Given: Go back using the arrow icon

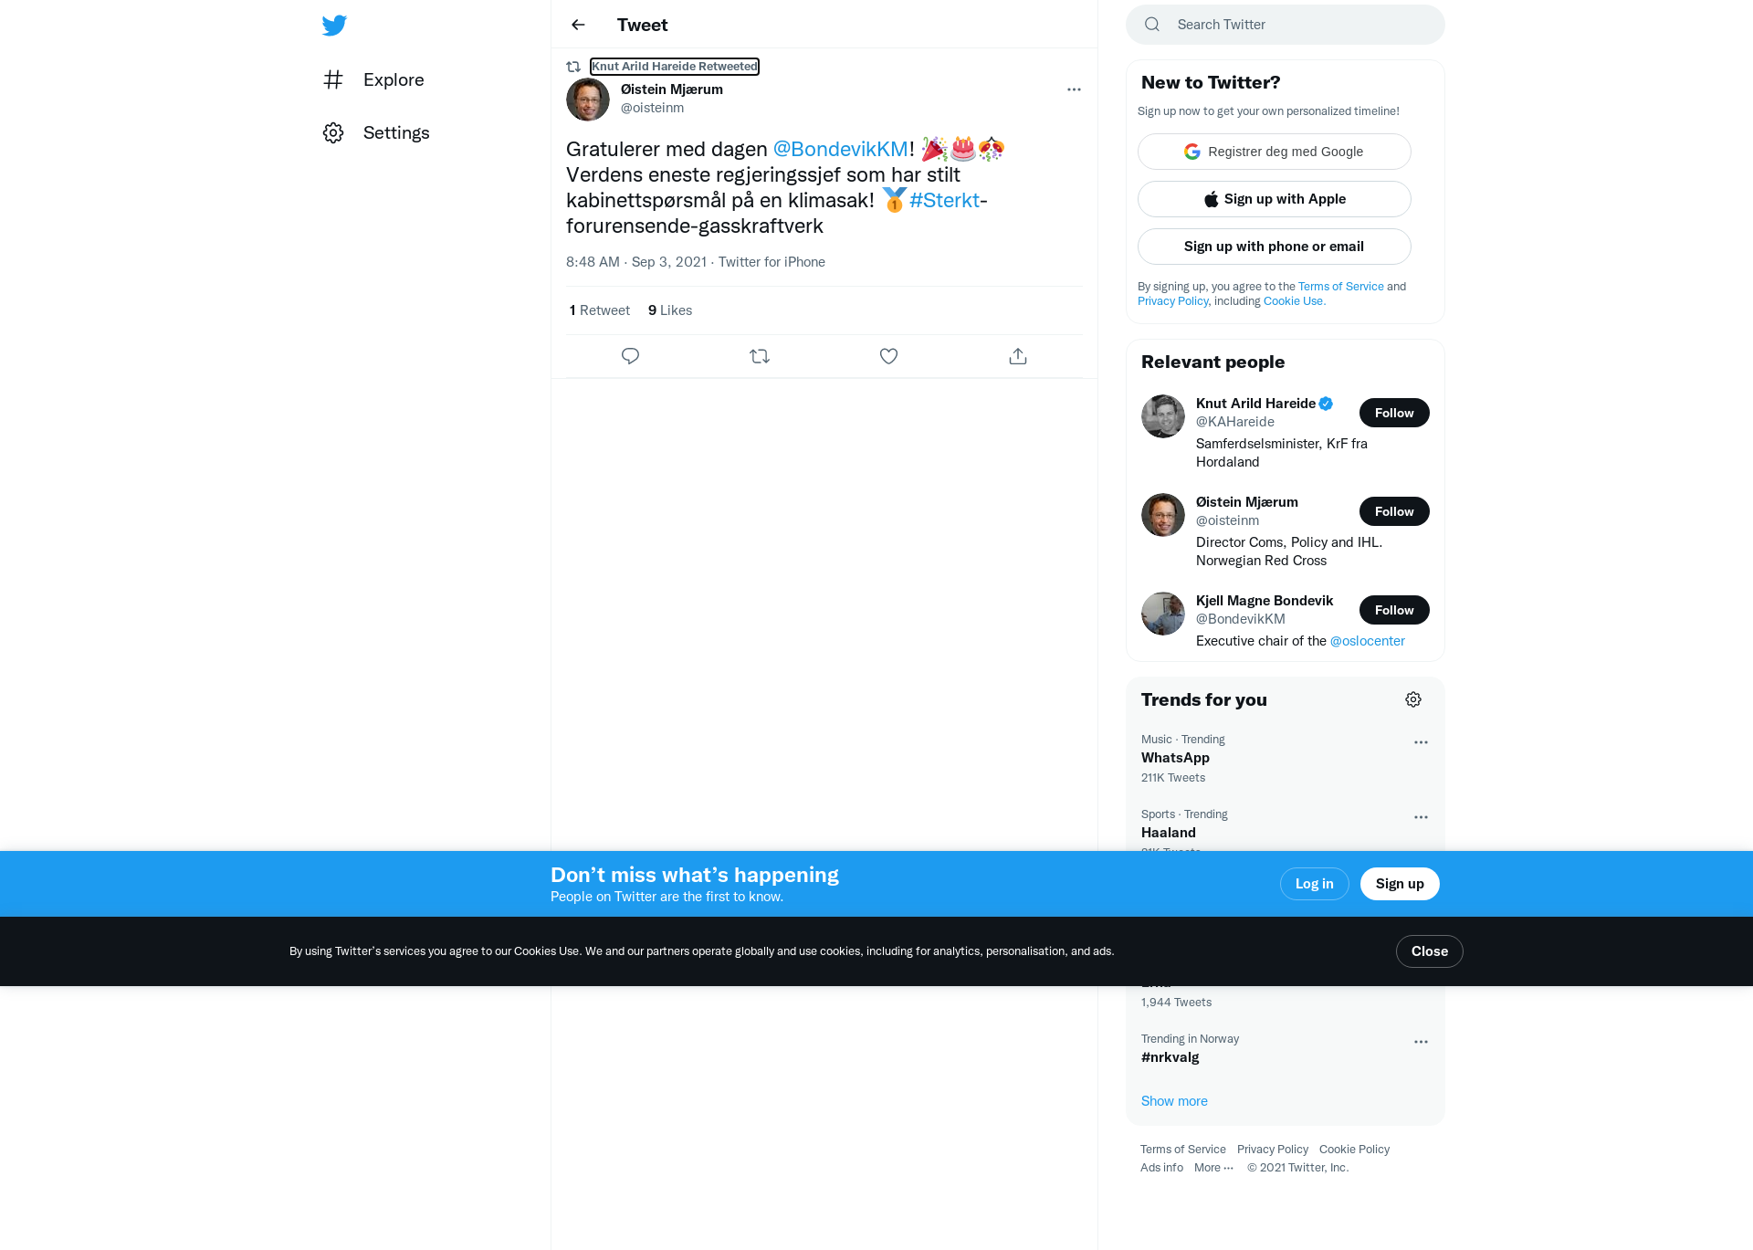Looking at the screenshot, I should [x=578, y=25].
